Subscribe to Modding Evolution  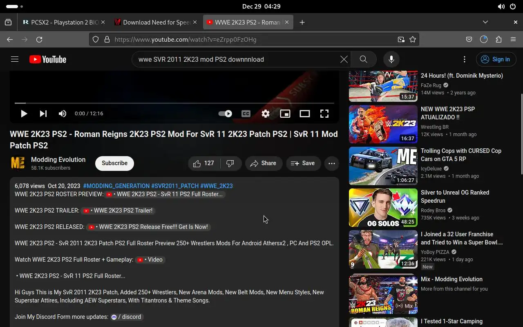[114, 163]
